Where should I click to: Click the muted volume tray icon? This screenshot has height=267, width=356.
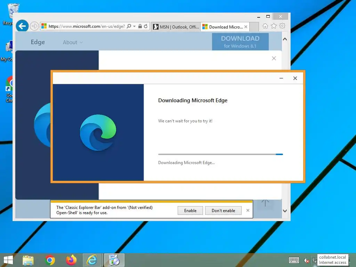(x=307, y=260)
